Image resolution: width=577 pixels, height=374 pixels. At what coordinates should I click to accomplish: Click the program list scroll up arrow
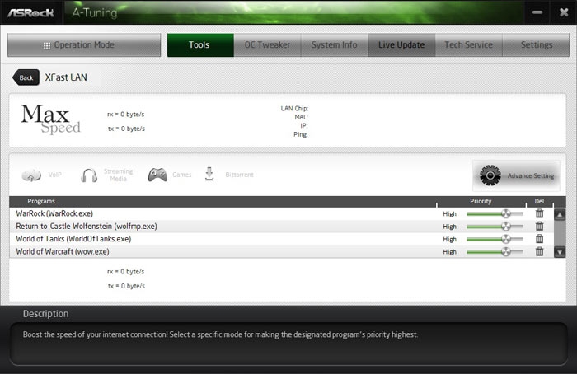(560, 215)
